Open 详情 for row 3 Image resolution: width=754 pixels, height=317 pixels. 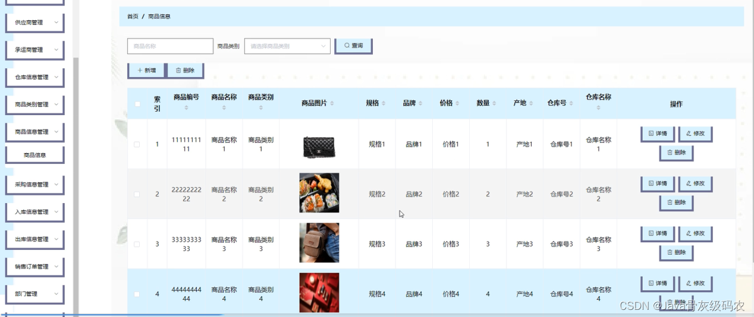point(657,233)
